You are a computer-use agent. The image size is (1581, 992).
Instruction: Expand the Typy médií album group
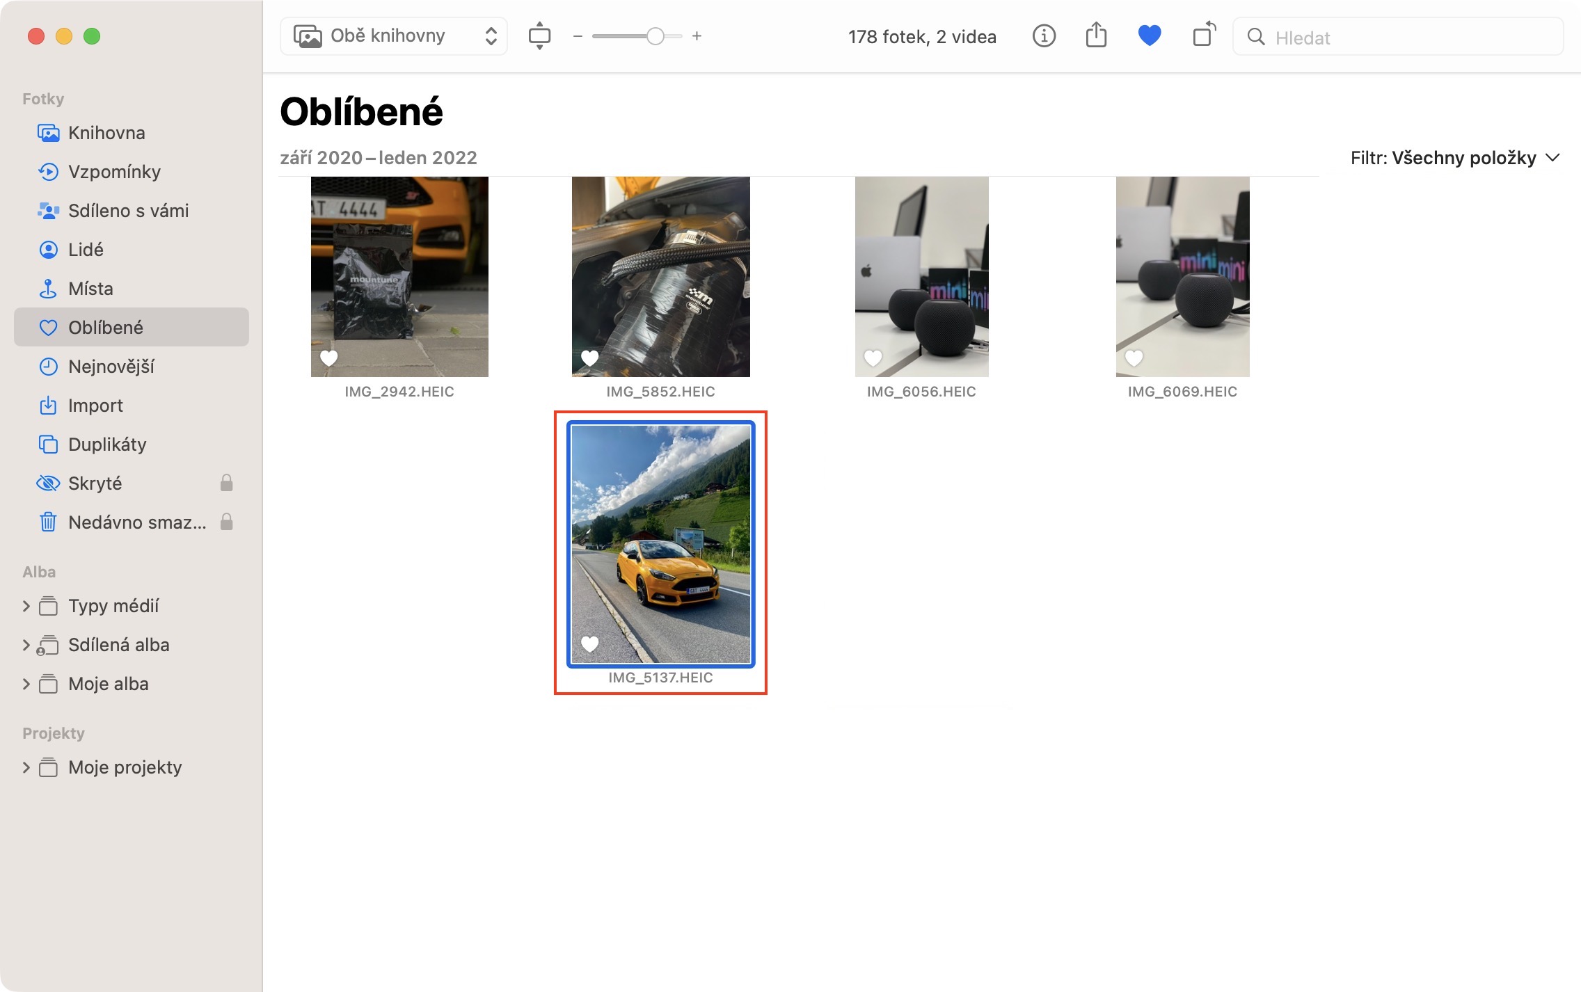26,606
